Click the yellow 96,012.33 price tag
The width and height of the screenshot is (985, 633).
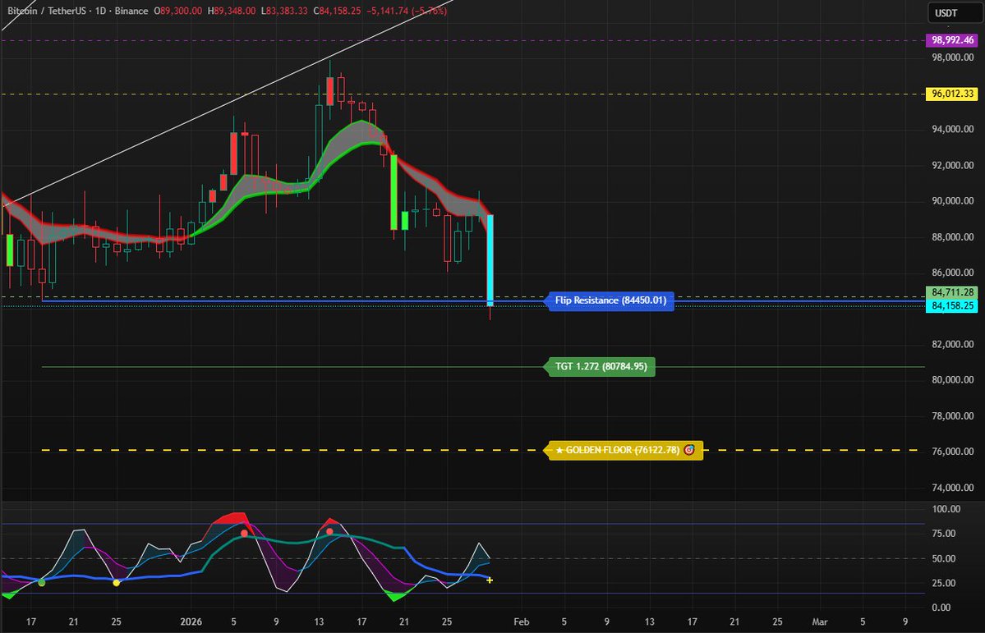[952, 94]
